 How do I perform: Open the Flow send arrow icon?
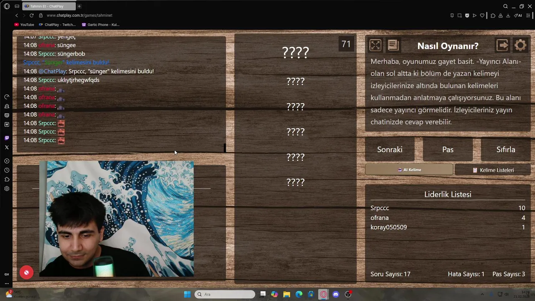(474, 15)
